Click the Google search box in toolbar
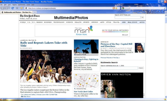Image resolution: width=167 pixels, height=101 pixels. [x=144, y=8]
